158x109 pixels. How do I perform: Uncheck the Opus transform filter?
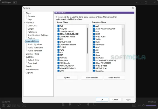[94, 55]
